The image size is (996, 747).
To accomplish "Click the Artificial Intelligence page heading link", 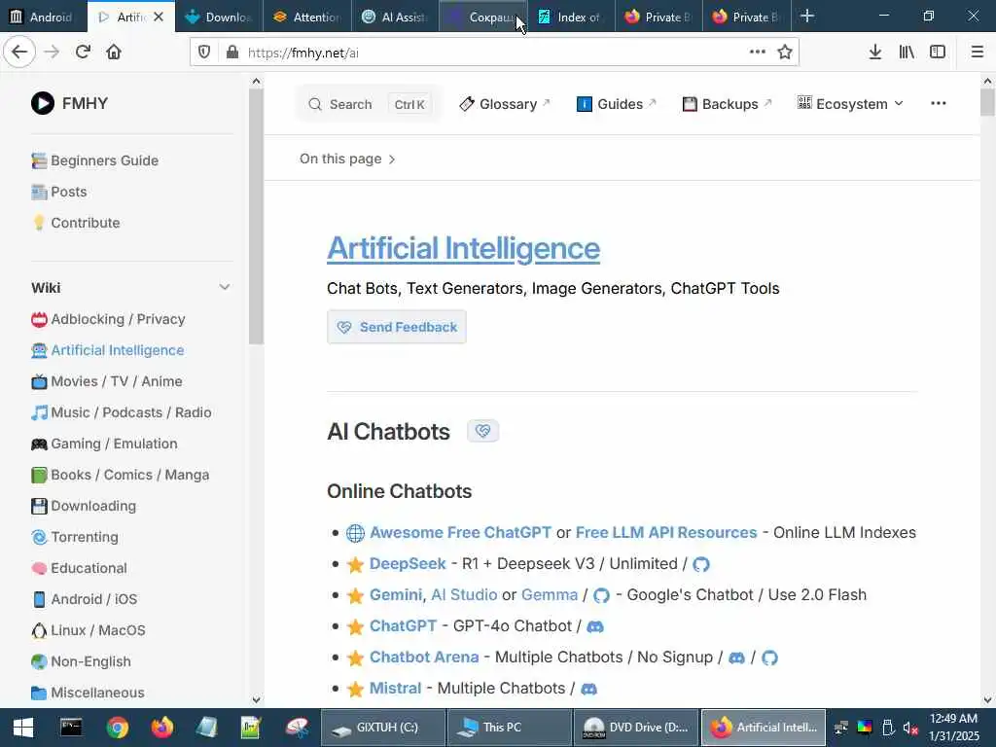I will click(x=463, y=248).
